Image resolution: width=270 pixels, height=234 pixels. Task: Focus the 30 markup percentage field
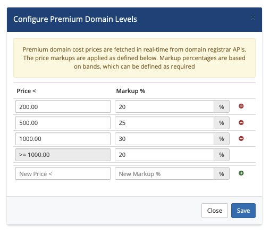pos(164,139)
